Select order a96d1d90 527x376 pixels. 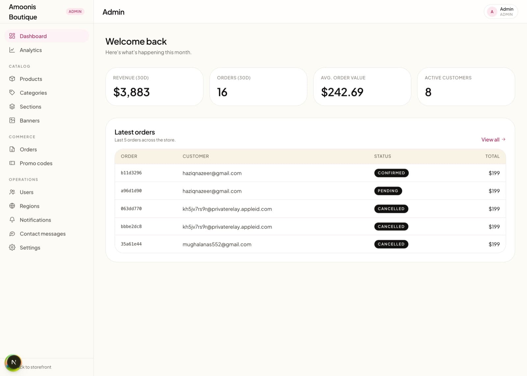pyautogui.click(x=131, y=191)
